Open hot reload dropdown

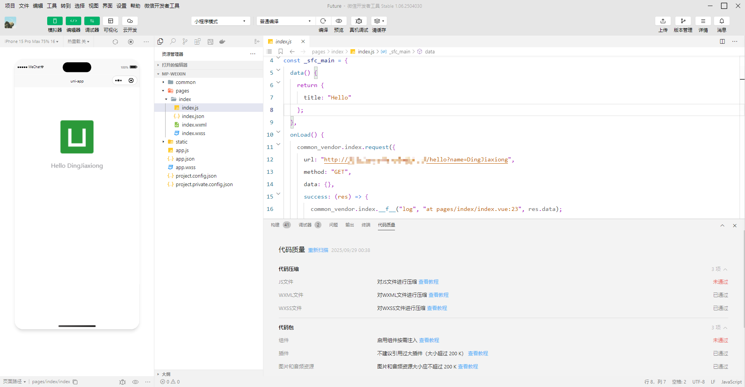tap(79, 41)
